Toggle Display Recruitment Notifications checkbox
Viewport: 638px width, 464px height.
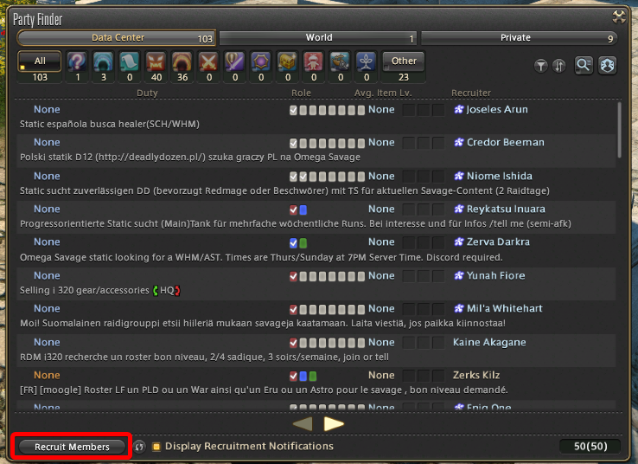tap(156, 447)
